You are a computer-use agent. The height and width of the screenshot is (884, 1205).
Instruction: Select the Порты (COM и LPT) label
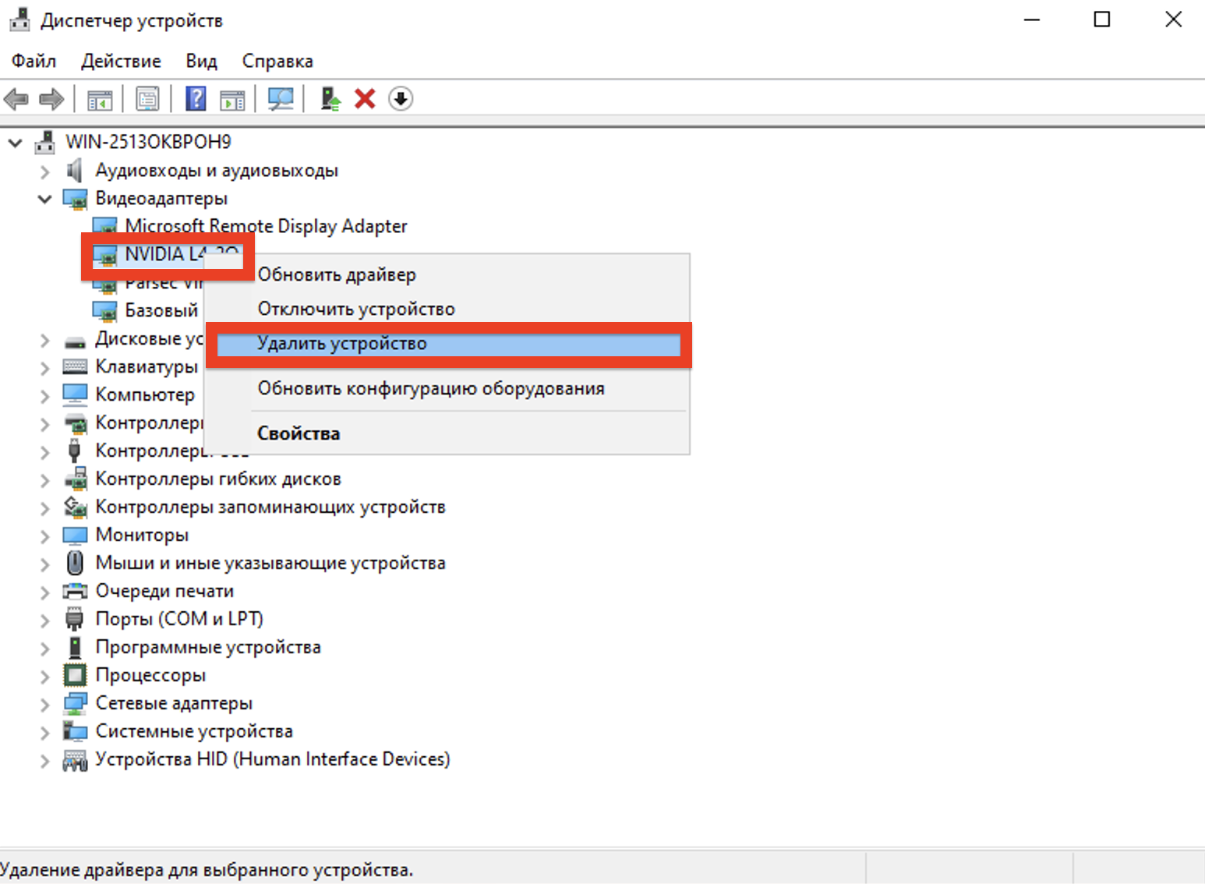point(179,619)
